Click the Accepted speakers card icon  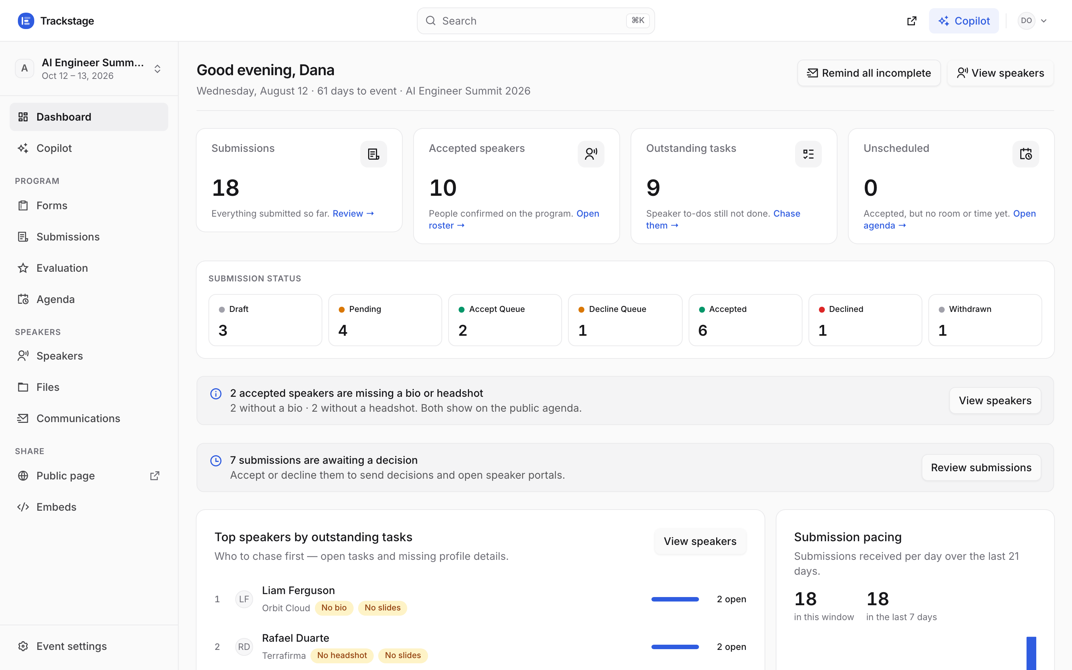pyautogui.click(x=590, y=154)
